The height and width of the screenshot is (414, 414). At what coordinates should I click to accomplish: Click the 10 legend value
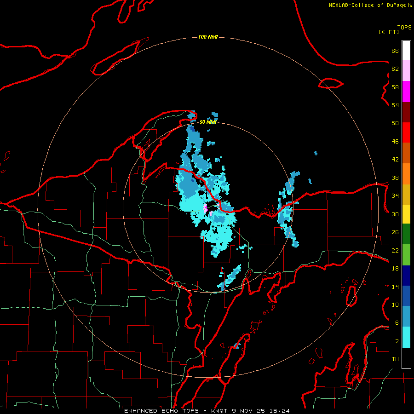(395, 305)
